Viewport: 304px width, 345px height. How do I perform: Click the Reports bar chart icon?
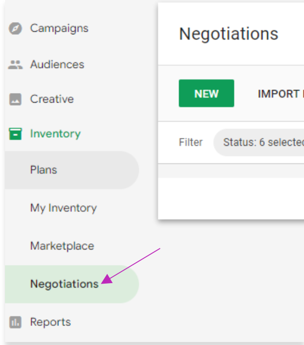click(x=15, y=322)
